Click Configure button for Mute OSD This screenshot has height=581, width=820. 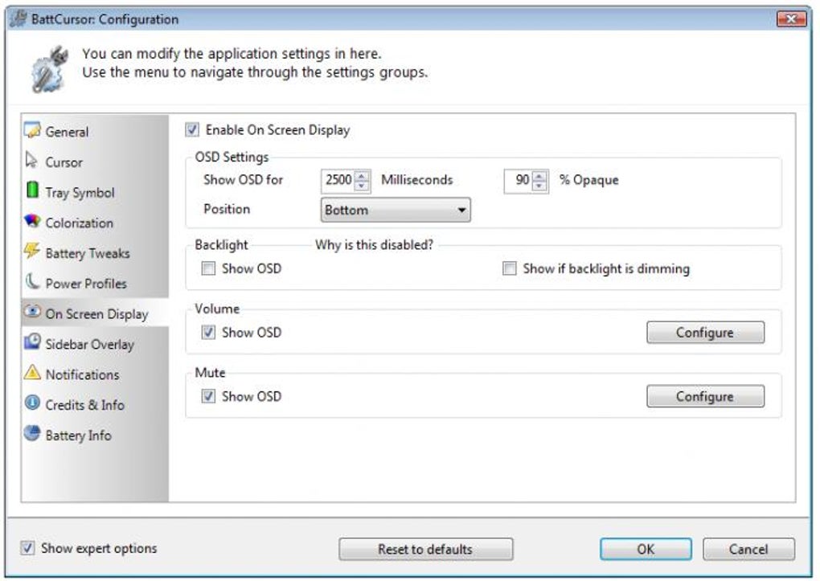705,396
